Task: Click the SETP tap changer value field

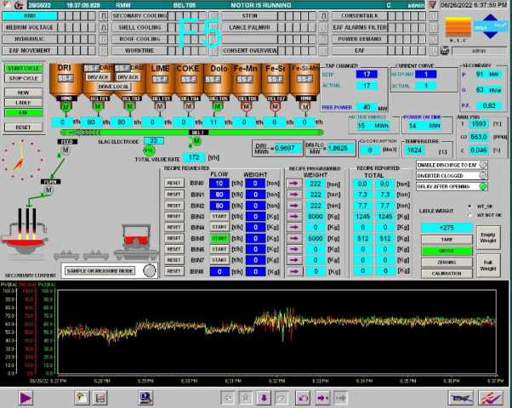Action: (x=367, y=74)
